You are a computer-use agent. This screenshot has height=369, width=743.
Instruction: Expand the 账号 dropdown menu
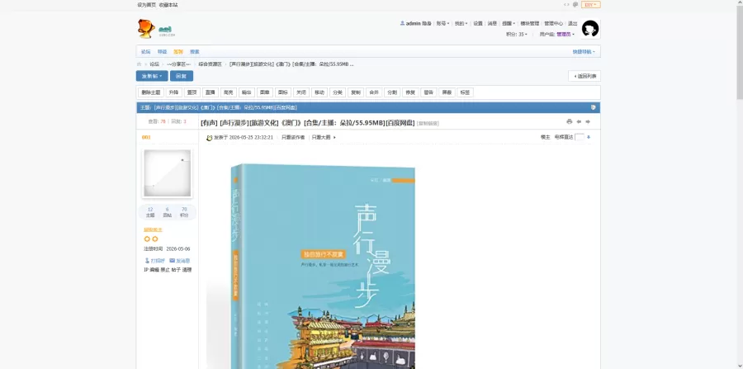click(442, 23)
